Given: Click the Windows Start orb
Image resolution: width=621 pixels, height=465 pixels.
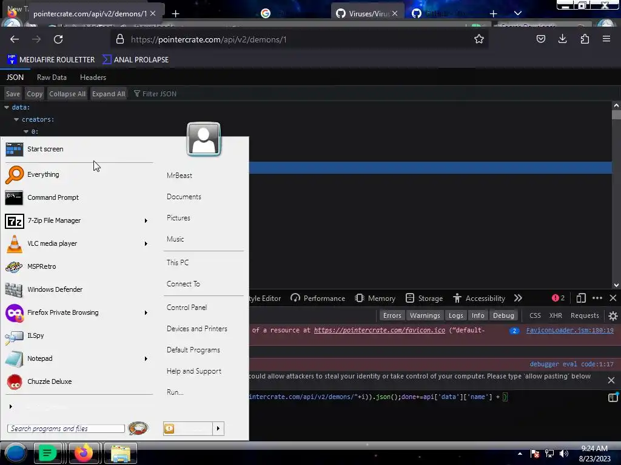Looking at the screenshot, I should pyautogui.click(x=16, y=453).
